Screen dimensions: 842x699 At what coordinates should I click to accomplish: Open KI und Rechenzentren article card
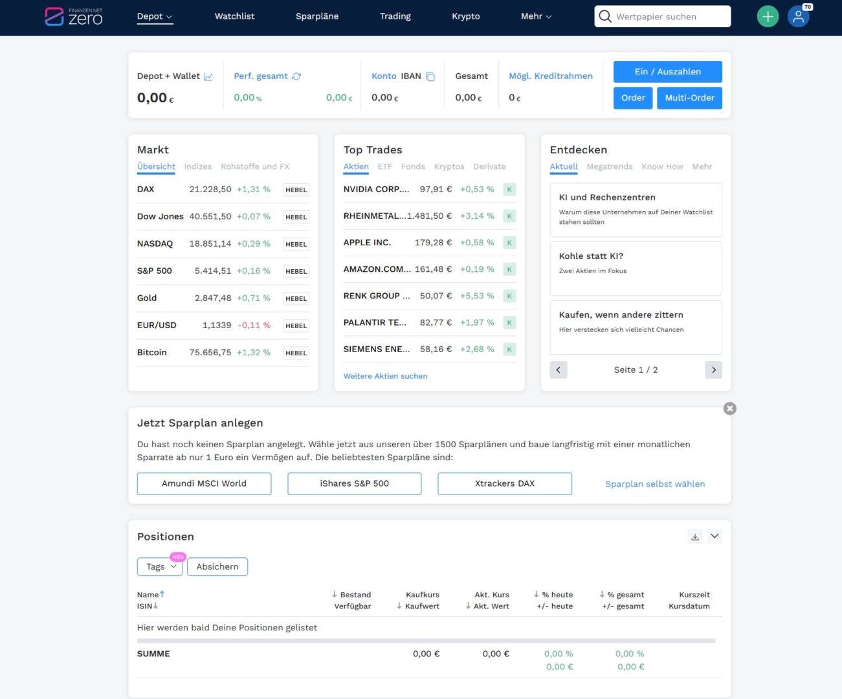(x=636, y=210)
